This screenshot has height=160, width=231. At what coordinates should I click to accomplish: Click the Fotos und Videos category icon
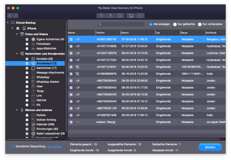click(22, 34)
